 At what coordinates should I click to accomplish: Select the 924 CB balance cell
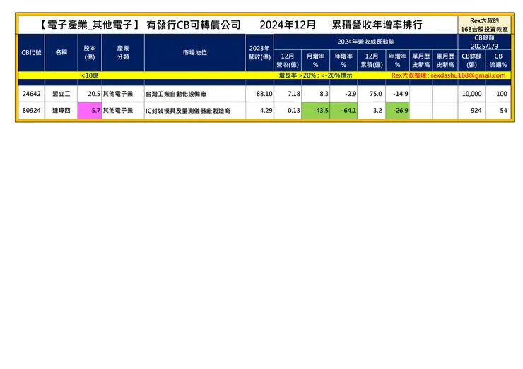click(471, 111)
